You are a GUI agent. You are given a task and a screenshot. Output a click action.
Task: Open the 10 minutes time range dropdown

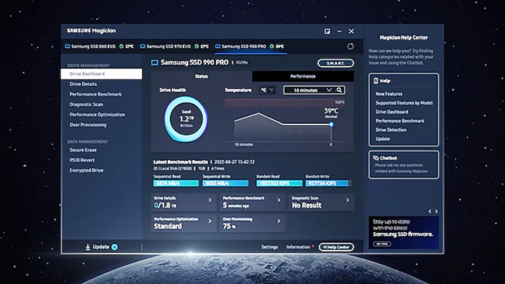[x=309, y=90]
